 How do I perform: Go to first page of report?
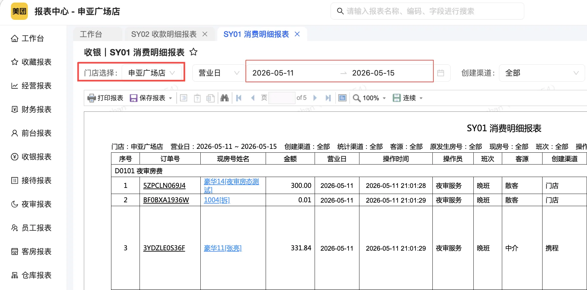pos(239,98)
